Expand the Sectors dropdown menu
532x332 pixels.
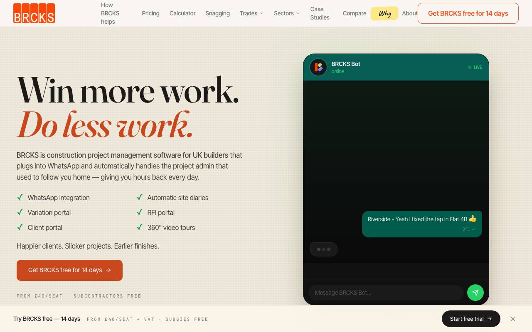(x=287, y=13)
